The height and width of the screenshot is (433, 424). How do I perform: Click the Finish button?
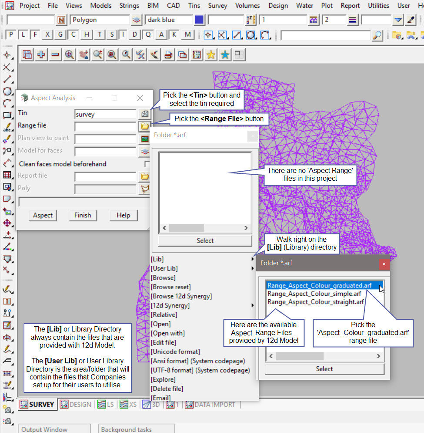[x=83, y=215]
